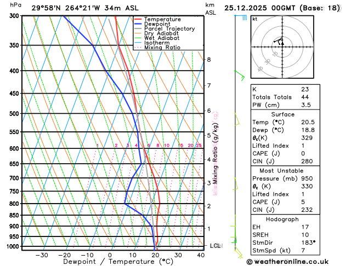The height and width of the screenshot is (266, 345).
Task: Click the -30 temperature axis label
Action: click(42, 255)
